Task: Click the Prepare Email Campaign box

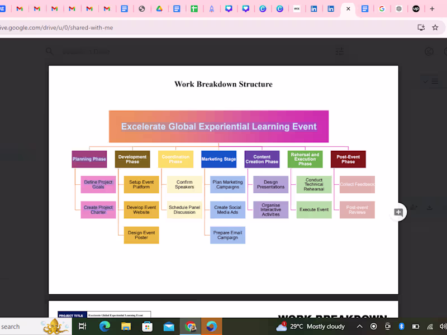Action: (227, 235)
